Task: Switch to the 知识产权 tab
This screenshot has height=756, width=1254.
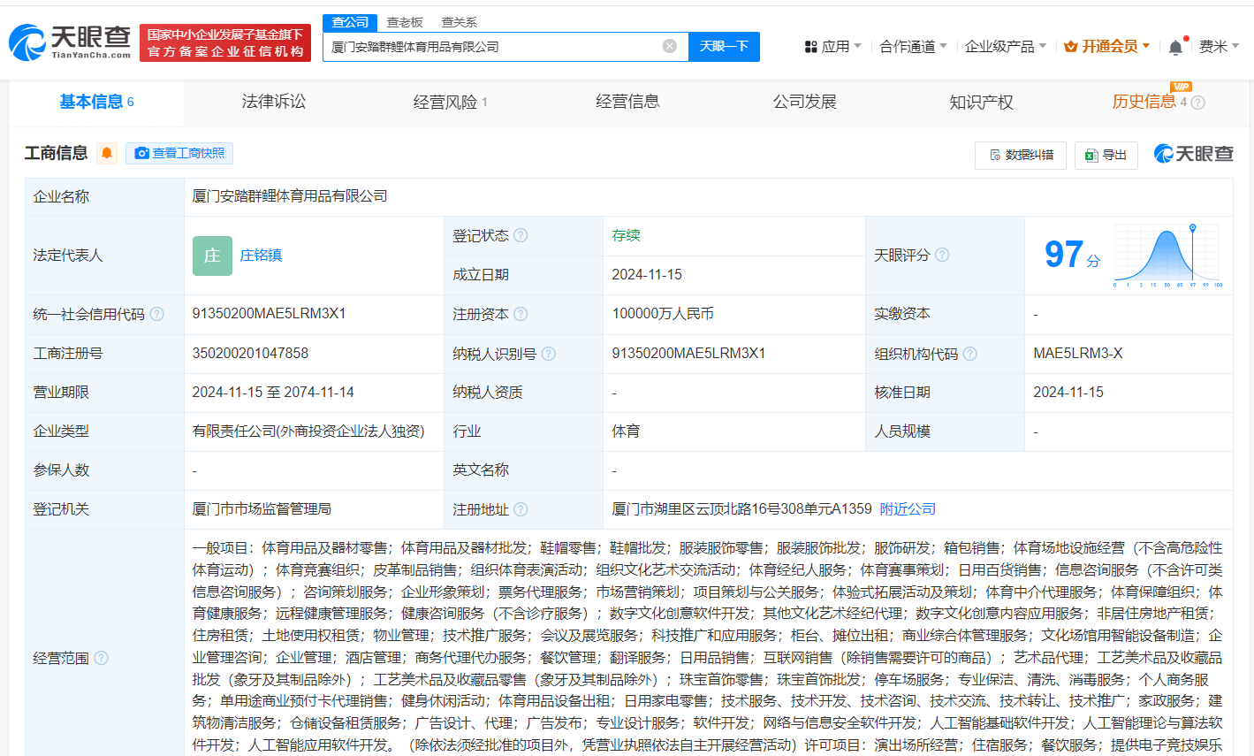Action: click(x=981, y=103)
